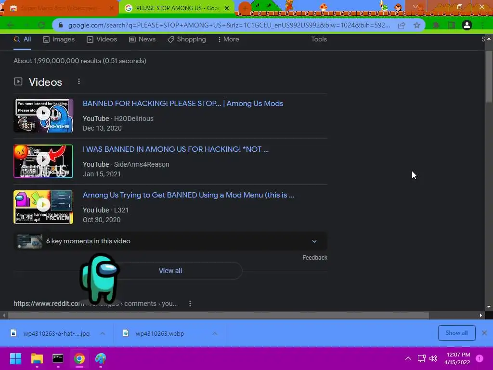Click the share page icon in address bar
493x370 pixels.
402,26
